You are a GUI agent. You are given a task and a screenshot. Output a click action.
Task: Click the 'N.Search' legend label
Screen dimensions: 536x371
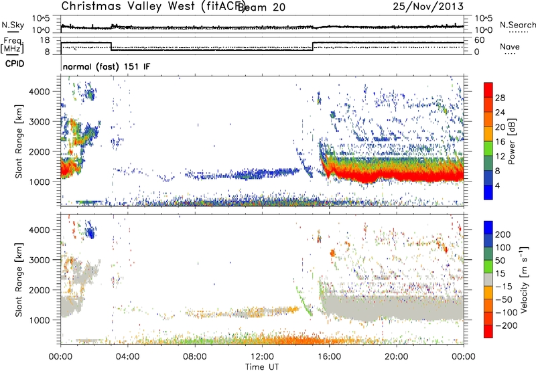pos(517,25)
